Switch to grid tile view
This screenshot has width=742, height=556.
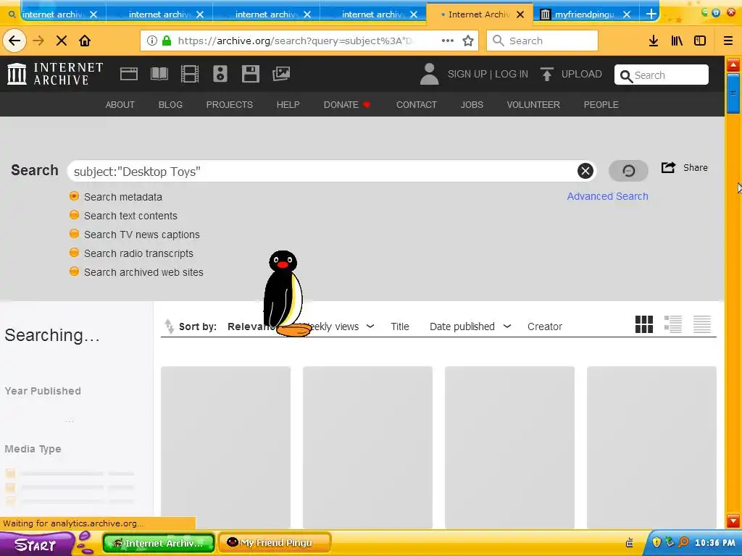(x=644, y=324)
